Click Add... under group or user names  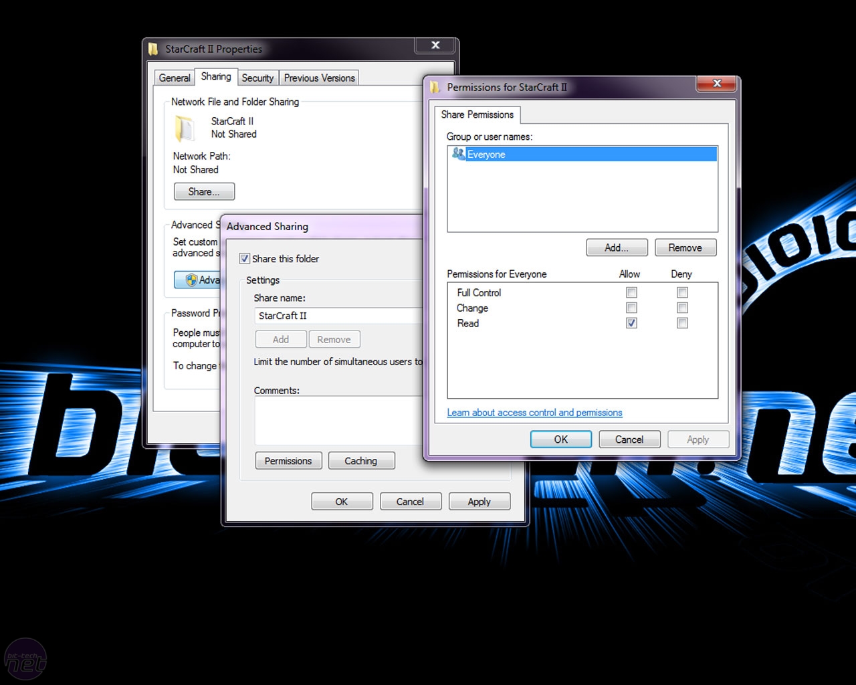pyautogui.click(x=617, y=248)
